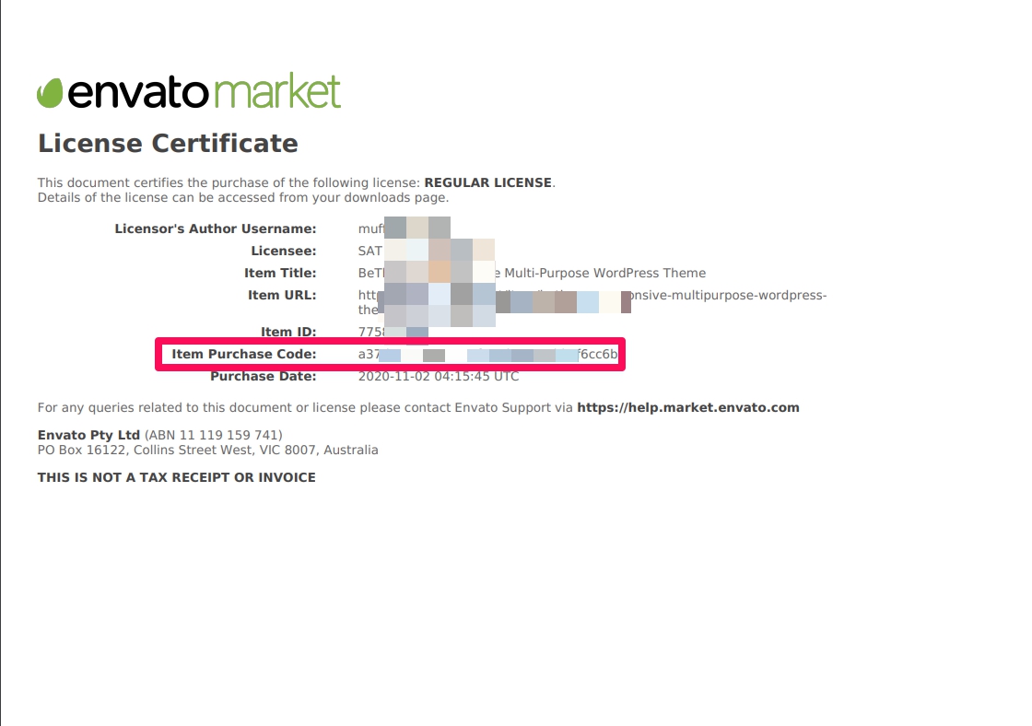This screenshot has height=726, width=1032.
Task: Open the https://help.market.envato.com support link
Action: [x=687, y=407]
